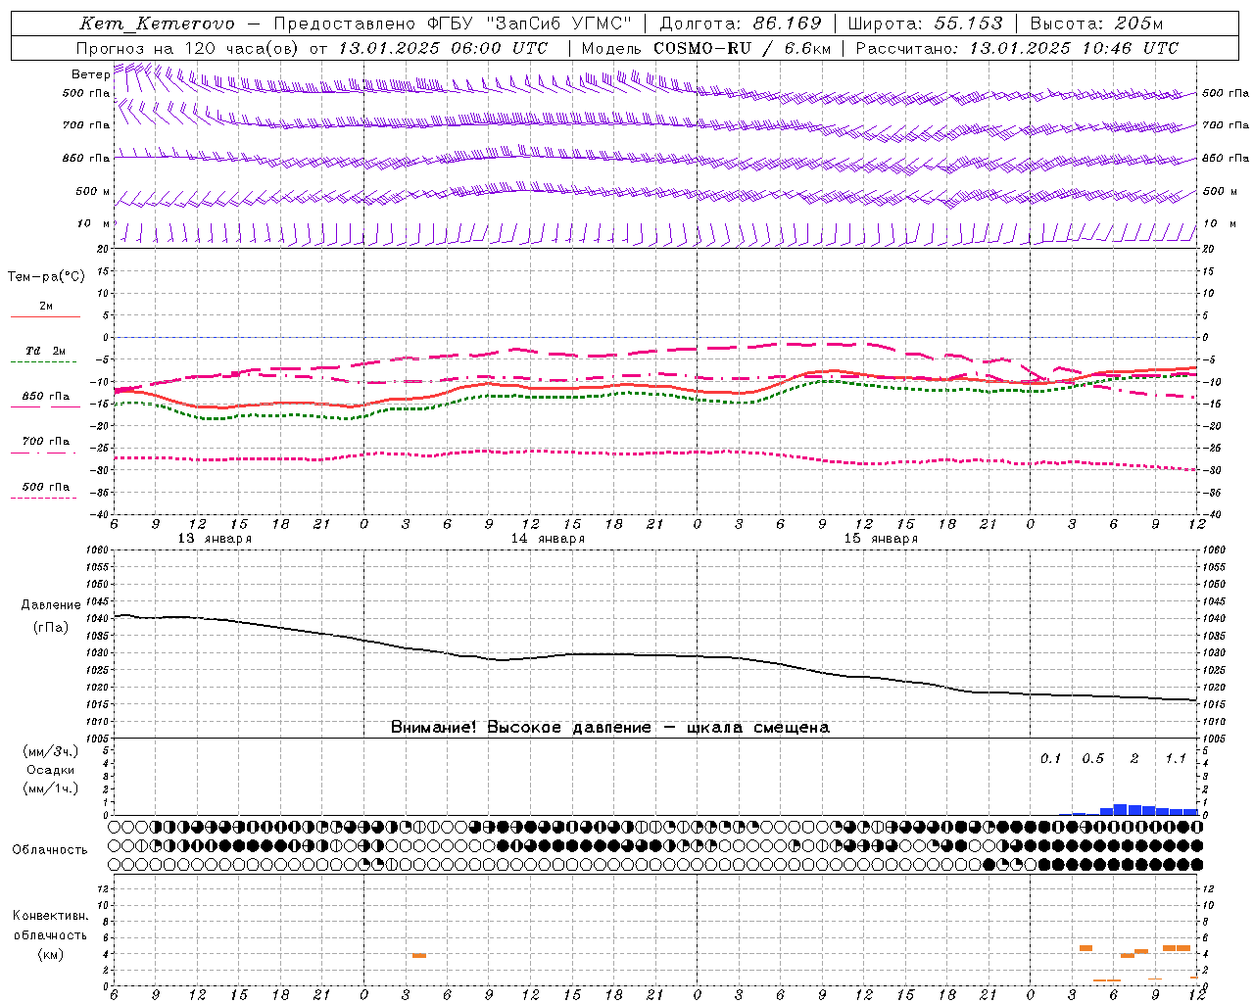This screenshot has width=1254, height=1003.
Task: Click the Осадки precipitation label
Action: [x=51, y=770]
